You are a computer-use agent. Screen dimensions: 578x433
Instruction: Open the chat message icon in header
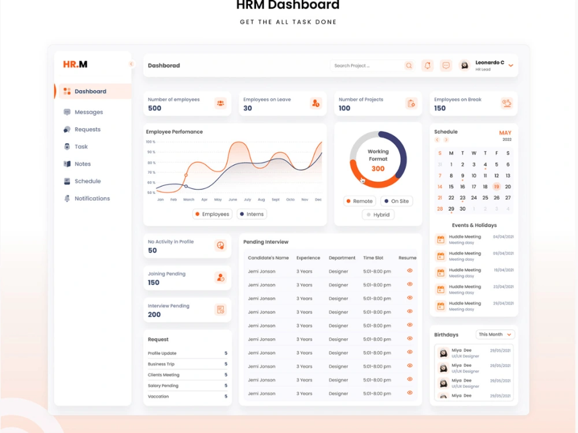click(x=446, y=66)
